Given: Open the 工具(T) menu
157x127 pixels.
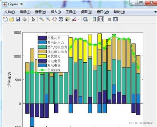Looking at the screenshot, I should point(71,12).
